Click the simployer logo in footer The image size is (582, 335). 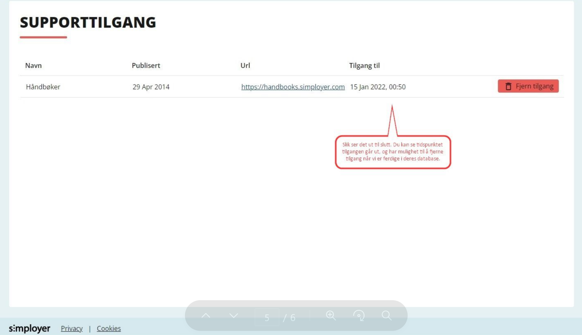(30, 328)
